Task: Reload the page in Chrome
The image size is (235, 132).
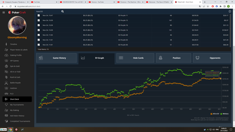Action: (x=10, y=6)
